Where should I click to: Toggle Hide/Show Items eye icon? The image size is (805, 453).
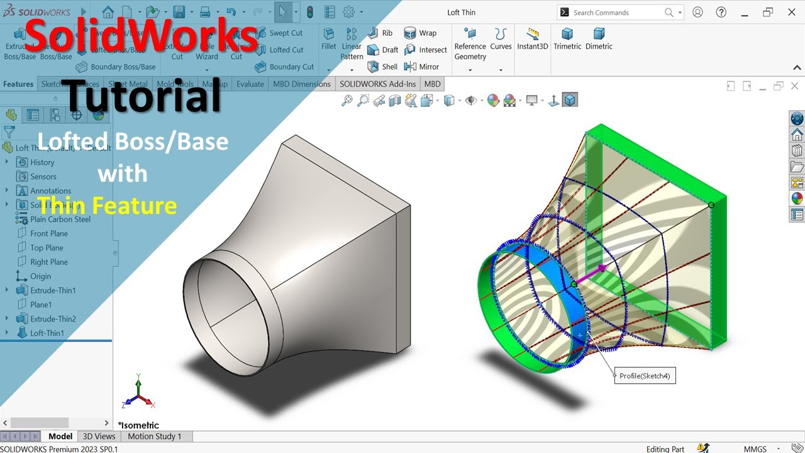(x=470, y=100)
